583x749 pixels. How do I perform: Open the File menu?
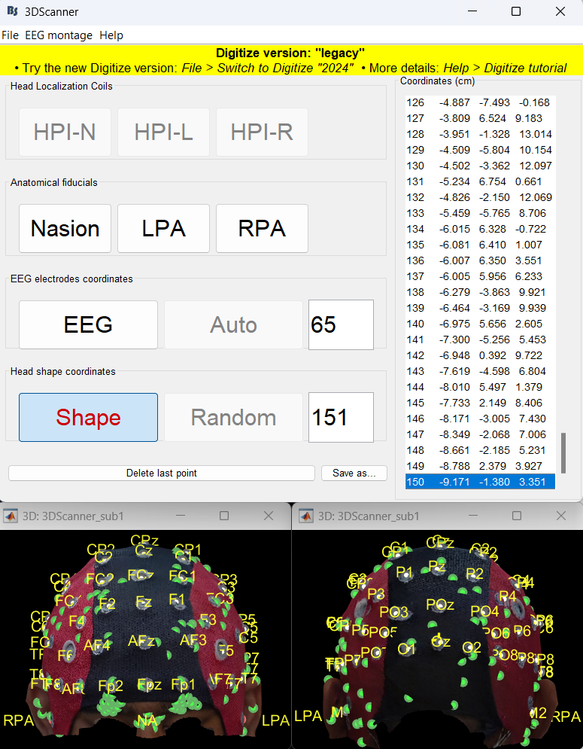point(10,35)
